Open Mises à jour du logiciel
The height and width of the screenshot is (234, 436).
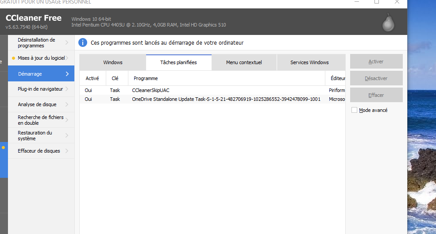click(41, 58)
